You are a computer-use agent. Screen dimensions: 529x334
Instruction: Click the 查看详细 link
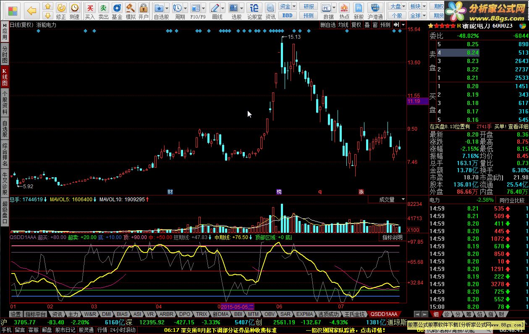(x=518, y=126)
